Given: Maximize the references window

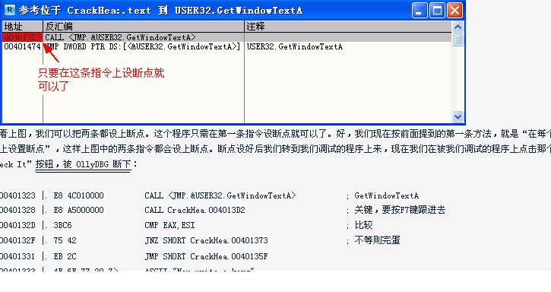Looking at the screenshot, I should point(437,10).
